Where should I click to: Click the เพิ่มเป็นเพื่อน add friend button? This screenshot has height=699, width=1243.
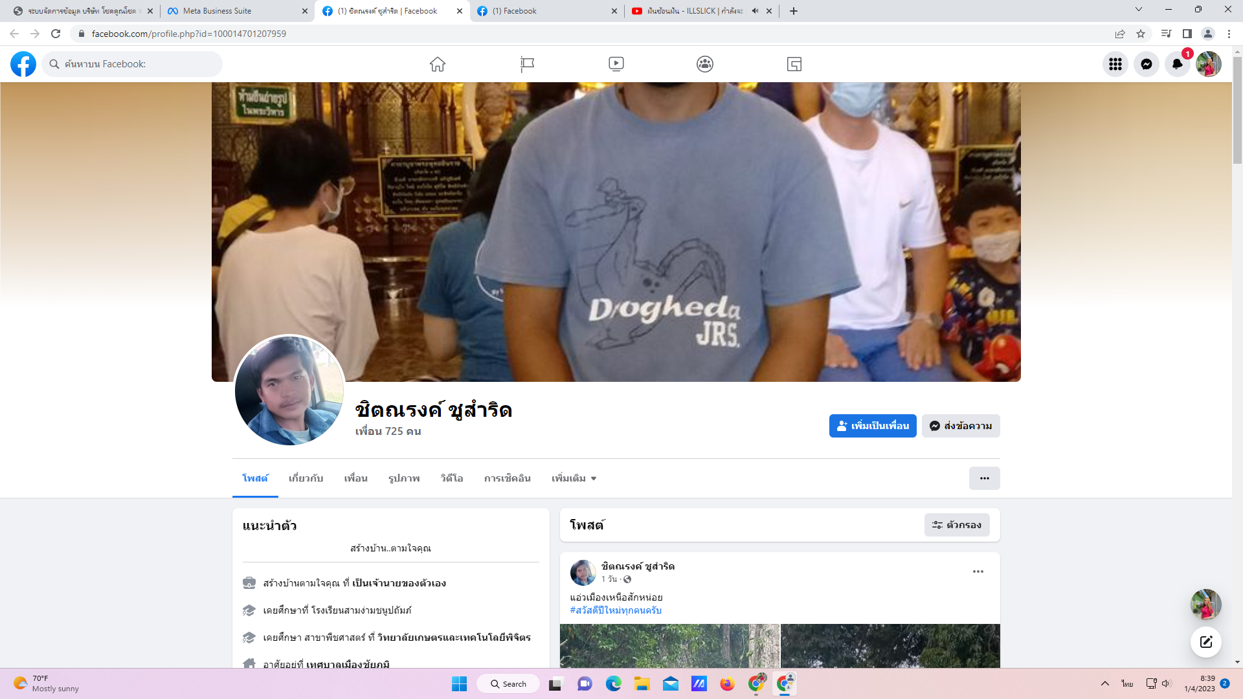click(872, 426)
